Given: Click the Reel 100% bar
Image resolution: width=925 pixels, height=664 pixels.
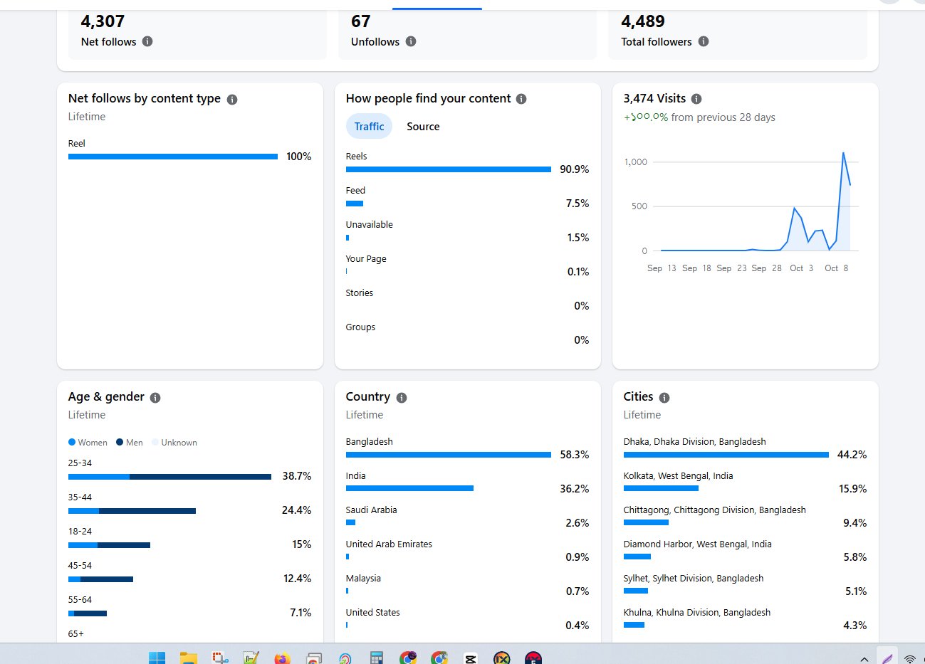Looking at the screenshot, I should pyautogui.click(x=173, y=157).
